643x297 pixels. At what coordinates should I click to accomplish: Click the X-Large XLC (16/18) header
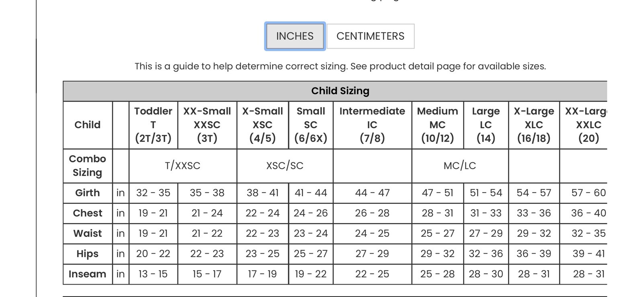point(534,125)
